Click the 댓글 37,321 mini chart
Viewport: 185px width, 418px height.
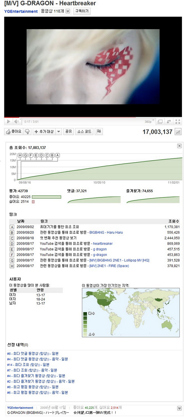click(x=94, y=199)
